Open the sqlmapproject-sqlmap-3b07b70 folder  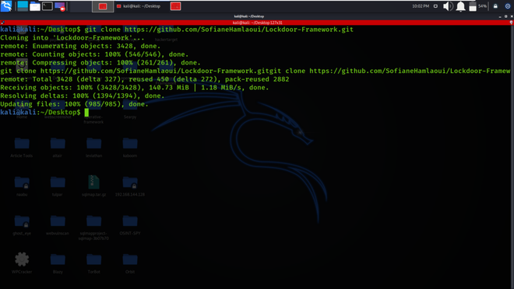[93, 227]
